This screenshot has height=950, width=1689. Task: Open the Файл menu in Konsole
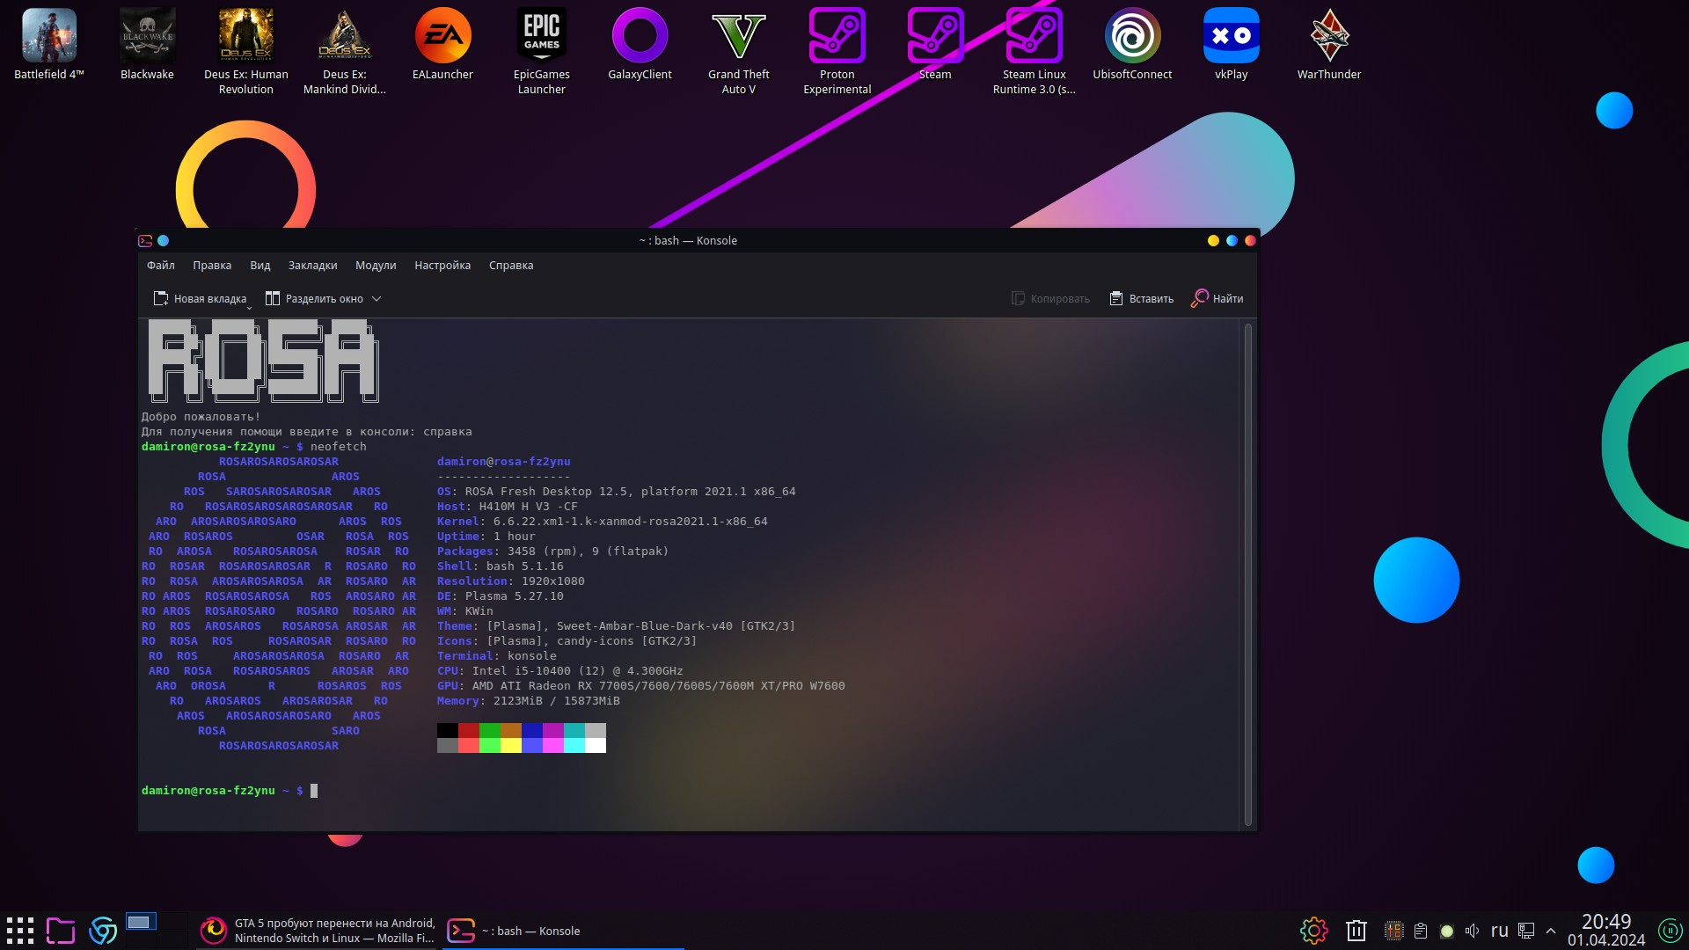tap(161, 266)
